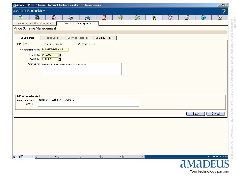
Task: Click the Status value text
Action: point(58,44)
